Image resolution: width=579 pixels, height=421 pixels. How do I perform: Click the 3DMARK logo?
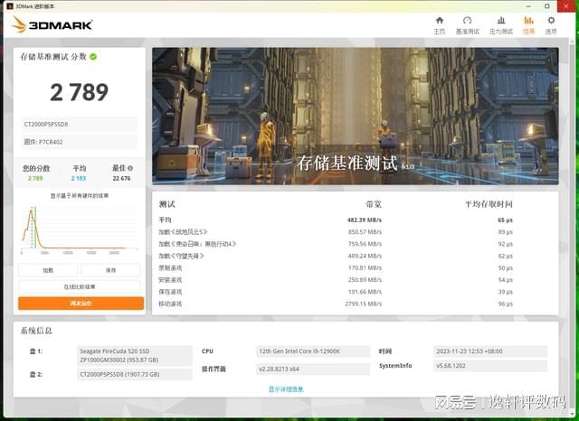pos(52,24)
